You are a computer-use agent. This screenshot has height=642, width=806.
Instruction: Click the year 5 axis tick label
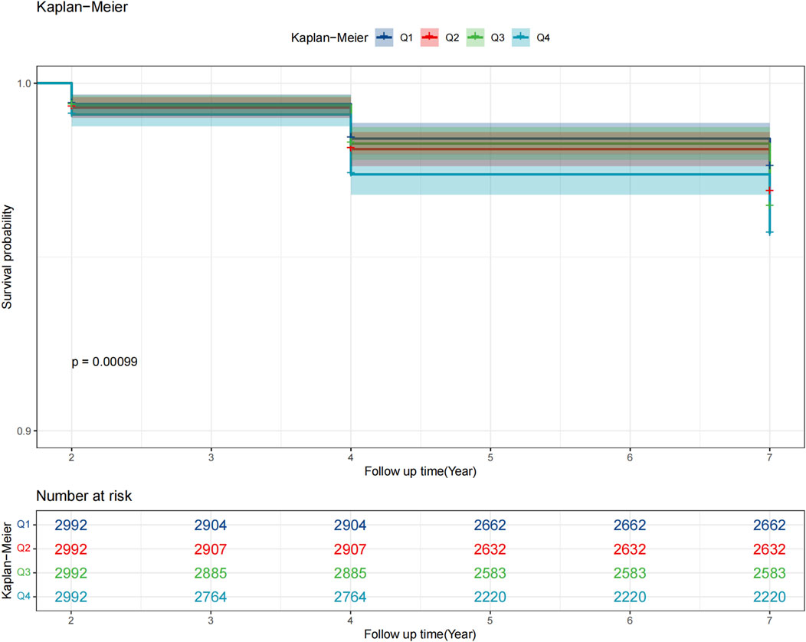490,458
